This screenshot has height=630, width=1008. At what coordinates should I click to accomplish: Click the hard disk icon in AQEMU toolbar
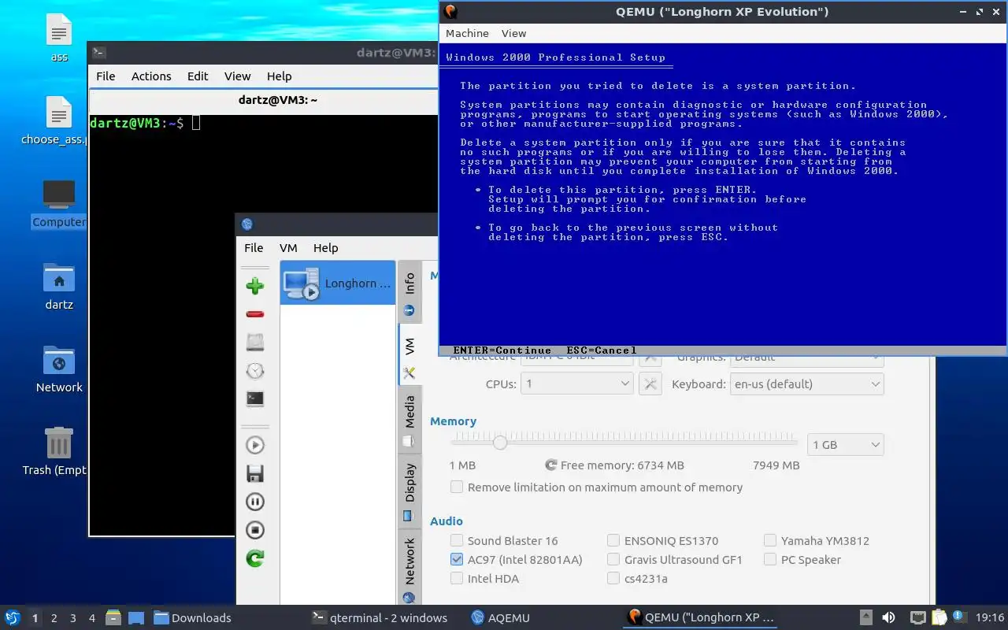coord(255,342)
